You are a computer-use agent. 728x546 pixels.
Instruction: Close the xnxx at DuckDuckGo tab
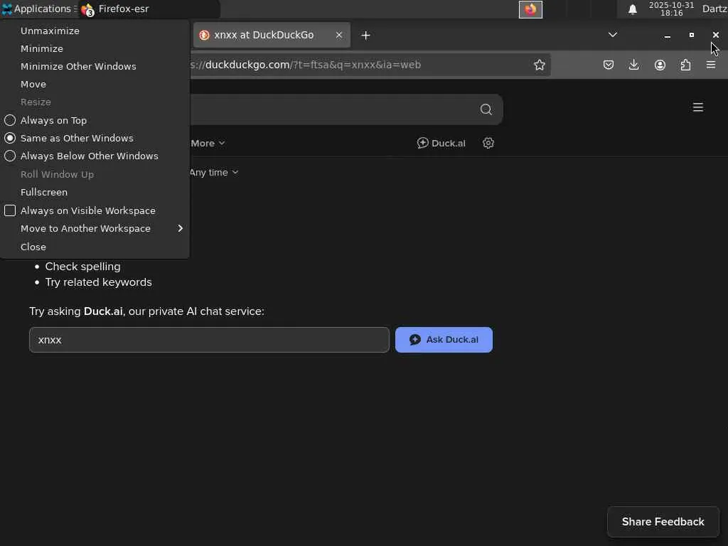[x=339, y=35]
